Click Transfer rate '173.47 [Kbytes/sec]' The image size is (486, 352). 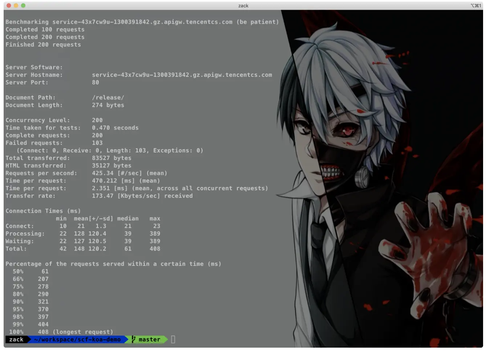pyautogui.click(x=126, y=196)
